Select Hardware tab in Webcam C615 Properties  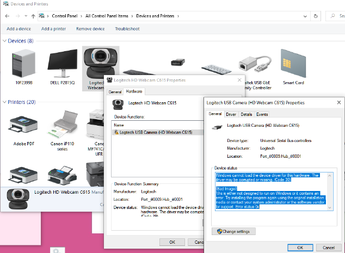134,91
